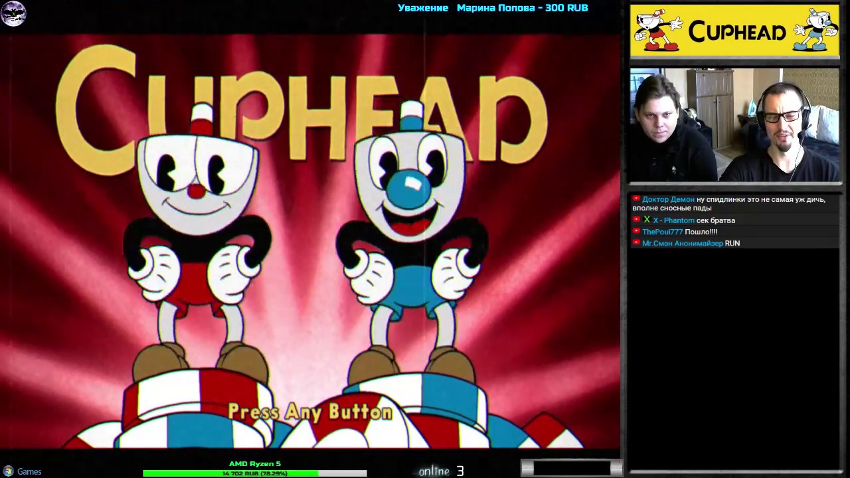Click the green AMD Ryzen 5 donation progress bar

pos(254,473)
